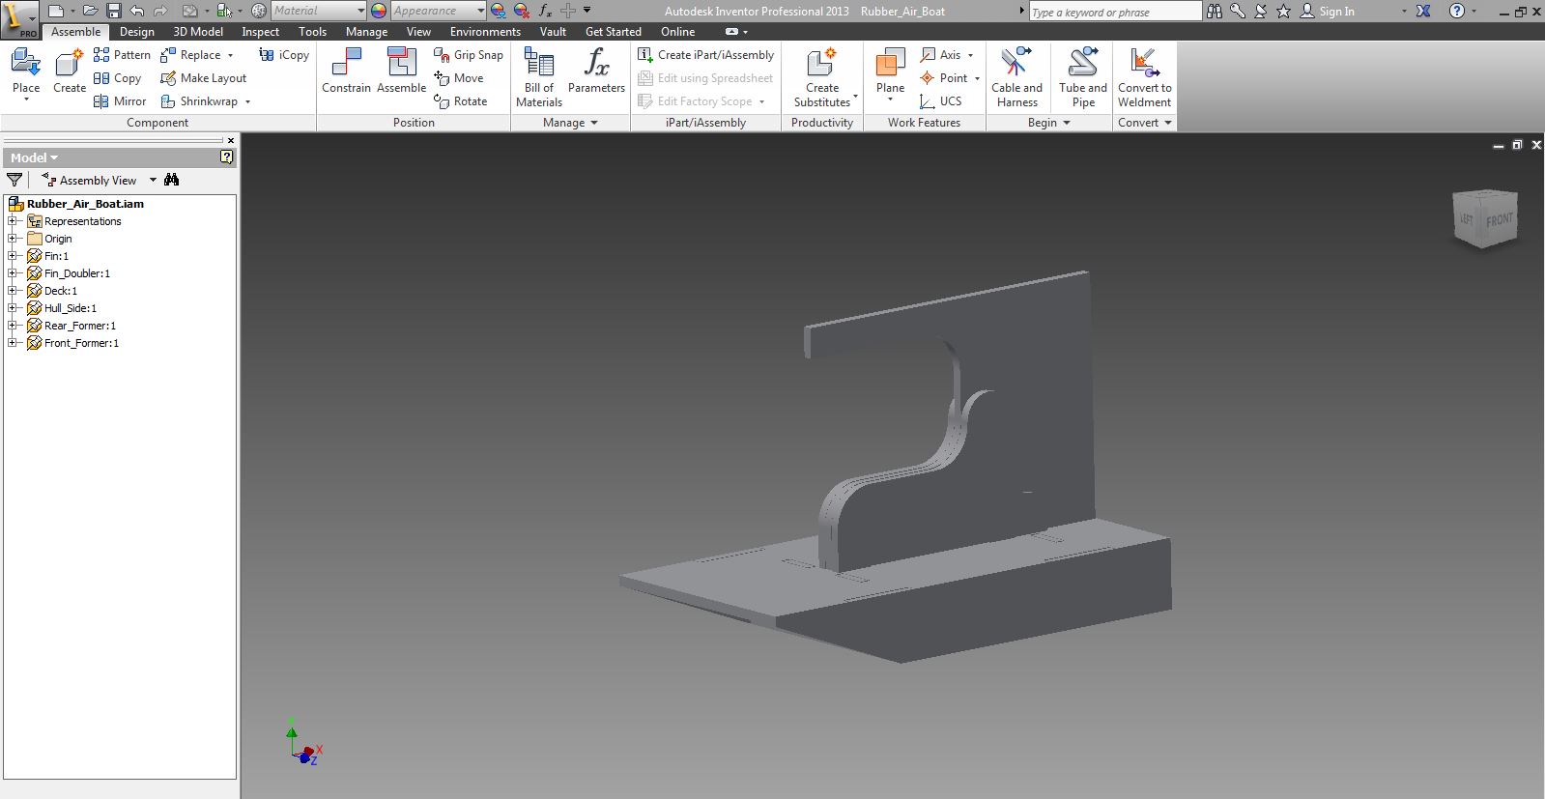The height and width of the screenshot is (799, 1545).
Task: Click the Undo arrow icon
Action: coord(137,11)
